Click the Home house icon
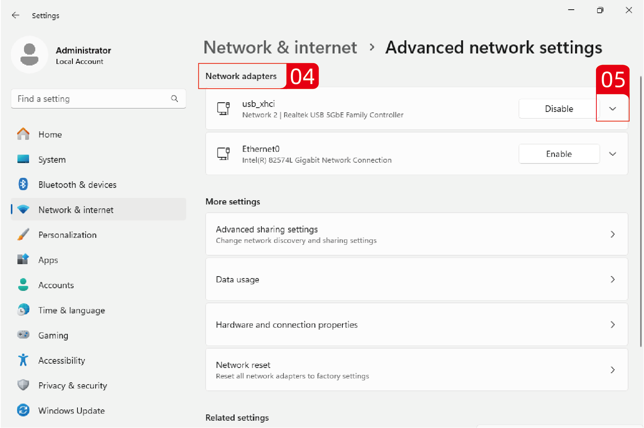644x428 pixels. click(23, 134)
